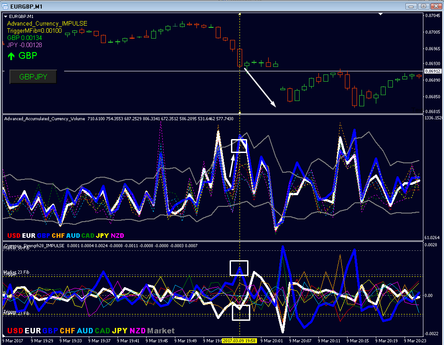This screenshot has width=444, height=345.
Task: Click the 2017.03.09 19:58 crosshair time label
Action: pos(239,341)
